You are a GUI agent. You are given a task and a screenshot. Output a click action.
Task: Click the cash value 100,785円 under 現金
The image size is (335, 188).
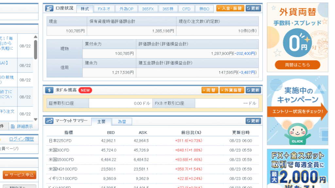coord(75,31)
